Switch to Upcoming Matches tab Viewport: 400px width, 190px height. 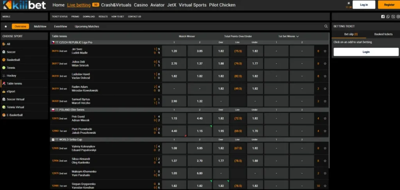pos(87,27)
